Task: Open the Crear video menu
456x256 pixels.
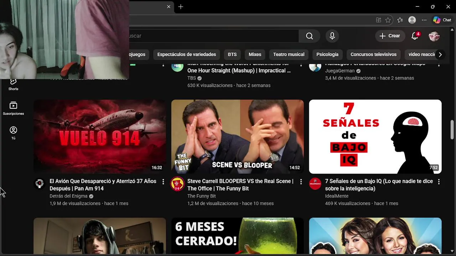Action: coord(390,36)
